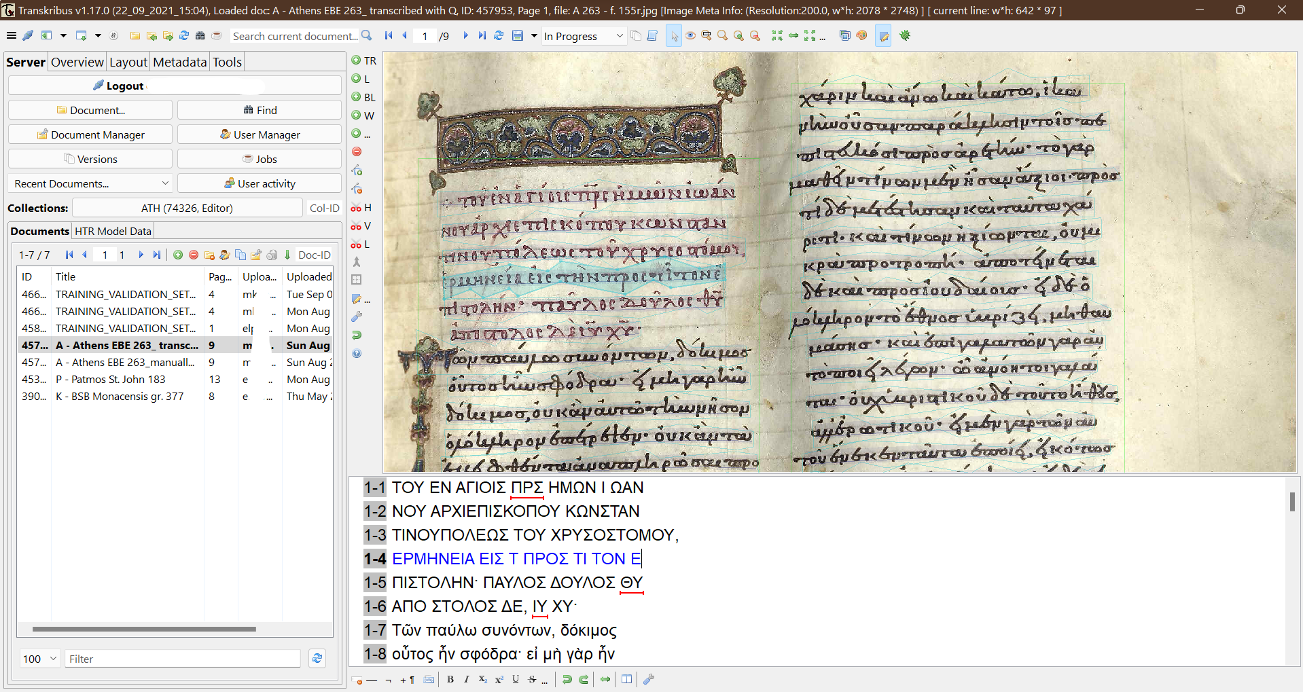The height and width of the screenshot is (692, 1303).
Task: Add a word with W tool
Action: [363, 115]
